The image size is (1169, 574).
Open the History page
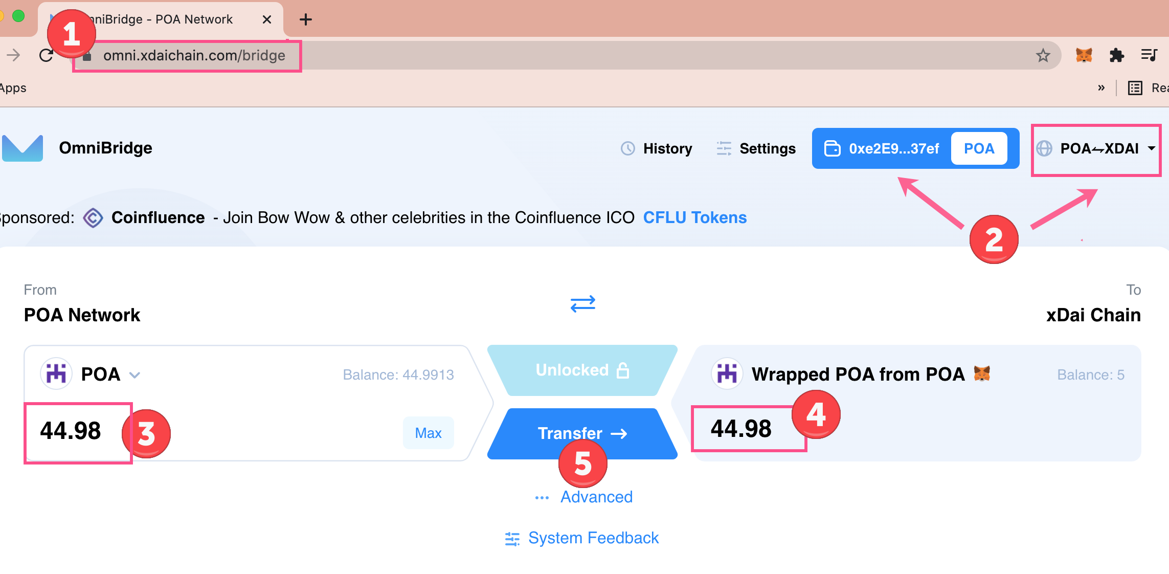tap(657, 149)
